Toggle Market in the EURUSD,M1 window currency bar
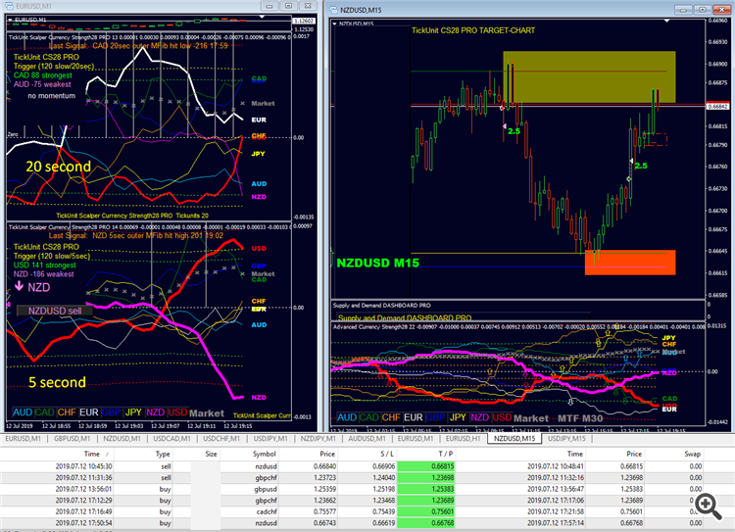The height and width of the screenshot is (532, 735). click(x=207, y=413)
